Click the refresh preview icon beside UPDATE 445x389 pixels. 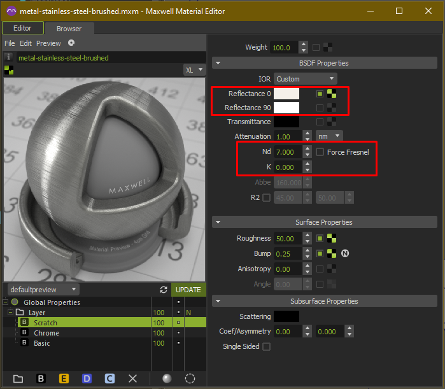click(164, 290)
